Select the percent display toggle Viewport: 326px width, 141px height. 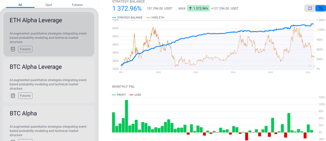[321, 8]
